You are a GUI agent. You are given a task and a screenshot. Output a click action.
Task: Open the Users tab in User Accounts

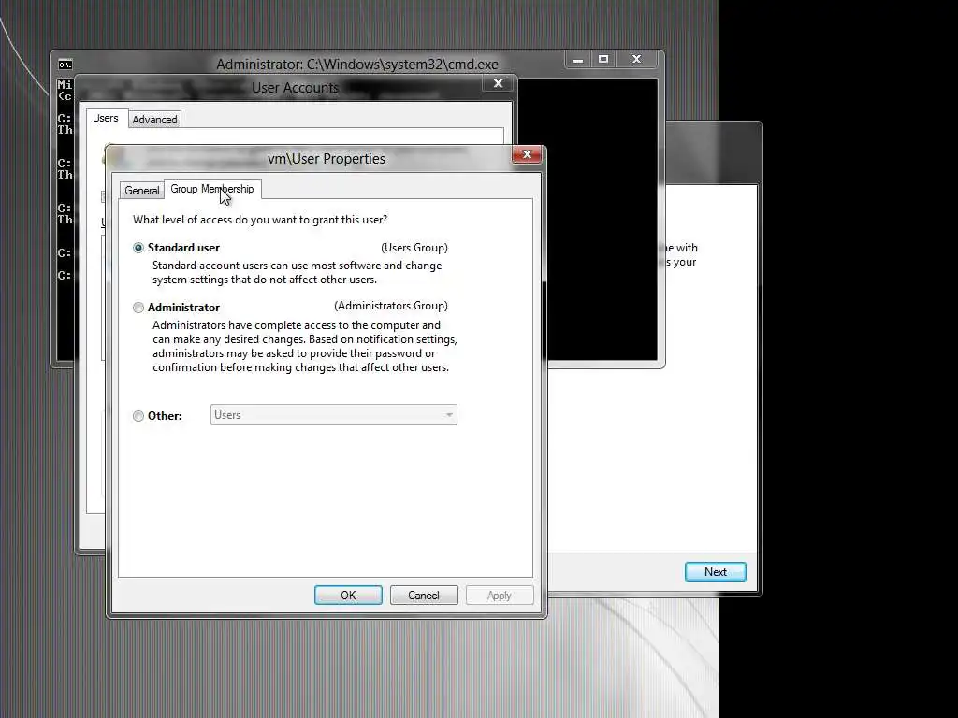[x=106, y=118]
